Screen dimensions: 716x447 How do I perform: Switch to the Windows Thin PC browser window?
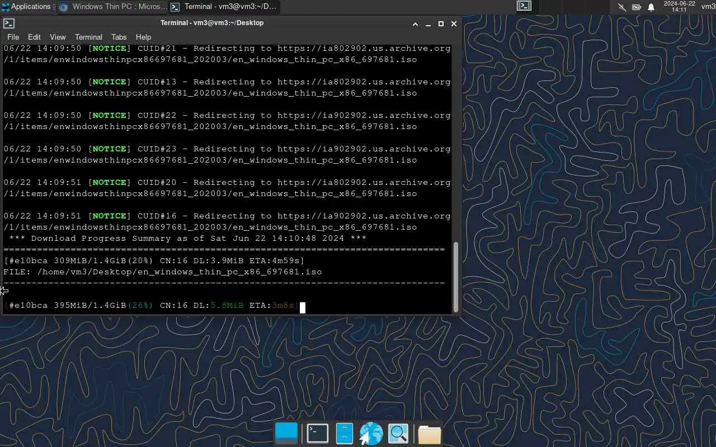[112, 7]
